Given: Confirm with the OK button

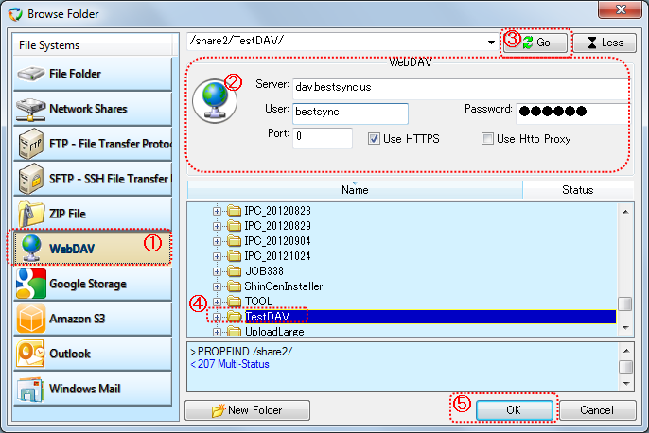Looking at the screenshot, I should (514, 410).
